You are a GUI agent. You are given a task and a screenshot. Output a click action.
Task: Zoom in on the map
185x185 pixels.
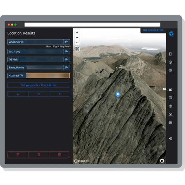77,32
